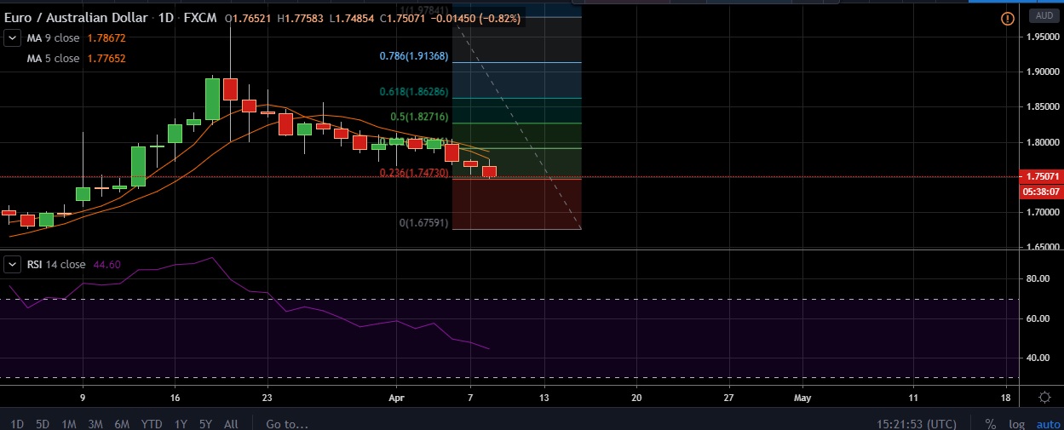Image resolution: width=1064 pixels, height=430 pixels.
Task: Click the current price label 1.75071 on axis
Action: (1042, 177)
